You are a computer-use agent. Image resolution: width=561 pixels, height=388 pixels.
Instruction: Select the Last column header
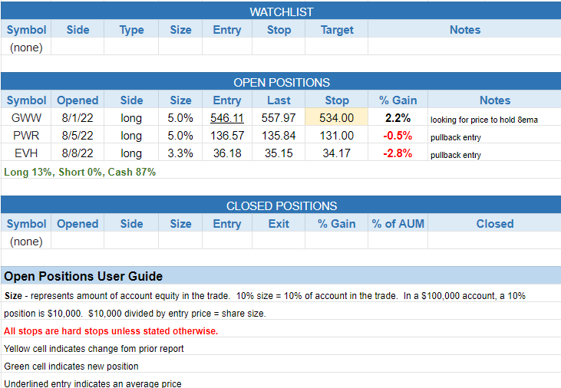pos(279,100)
